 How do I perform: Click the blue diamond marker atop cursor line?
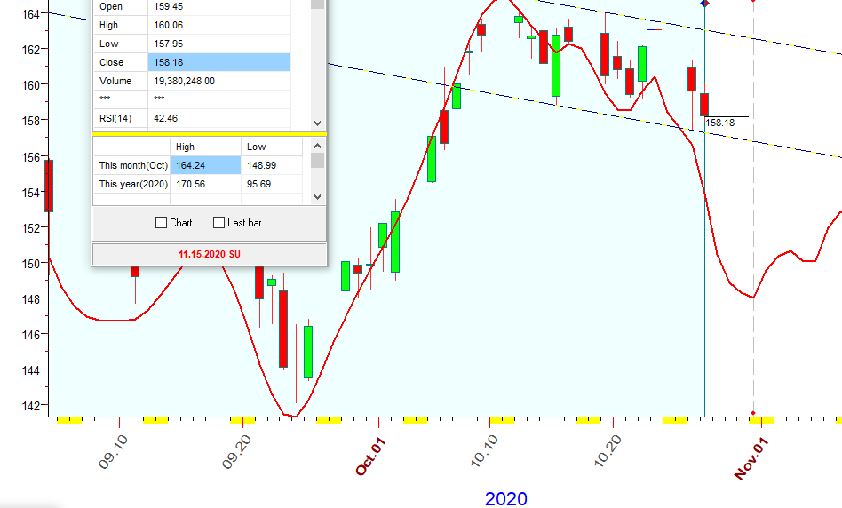point(704,4)
